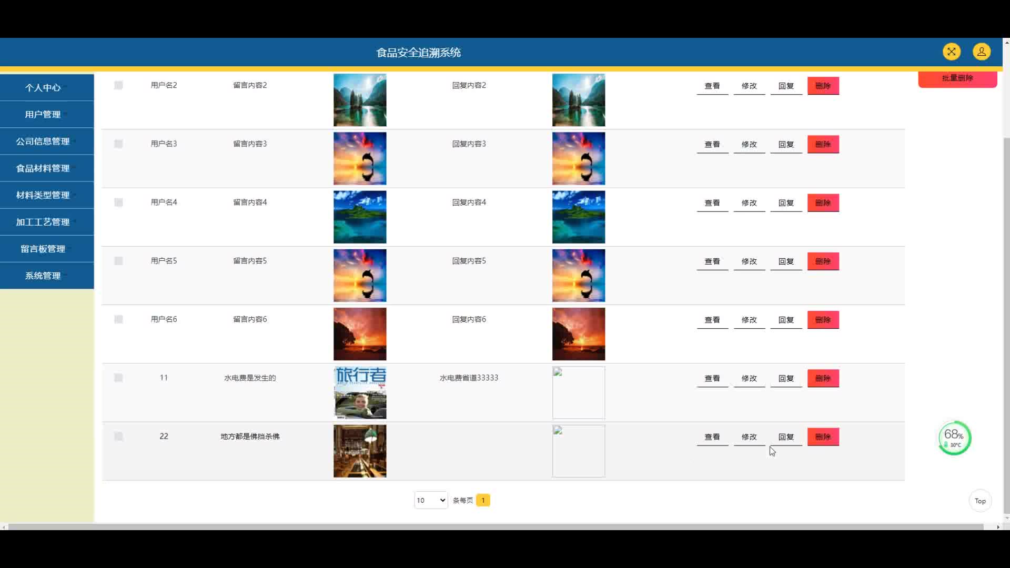Click the fullscreen toggle icon in header
This screenshot has width=1010, height=568.
click(951, 52)
